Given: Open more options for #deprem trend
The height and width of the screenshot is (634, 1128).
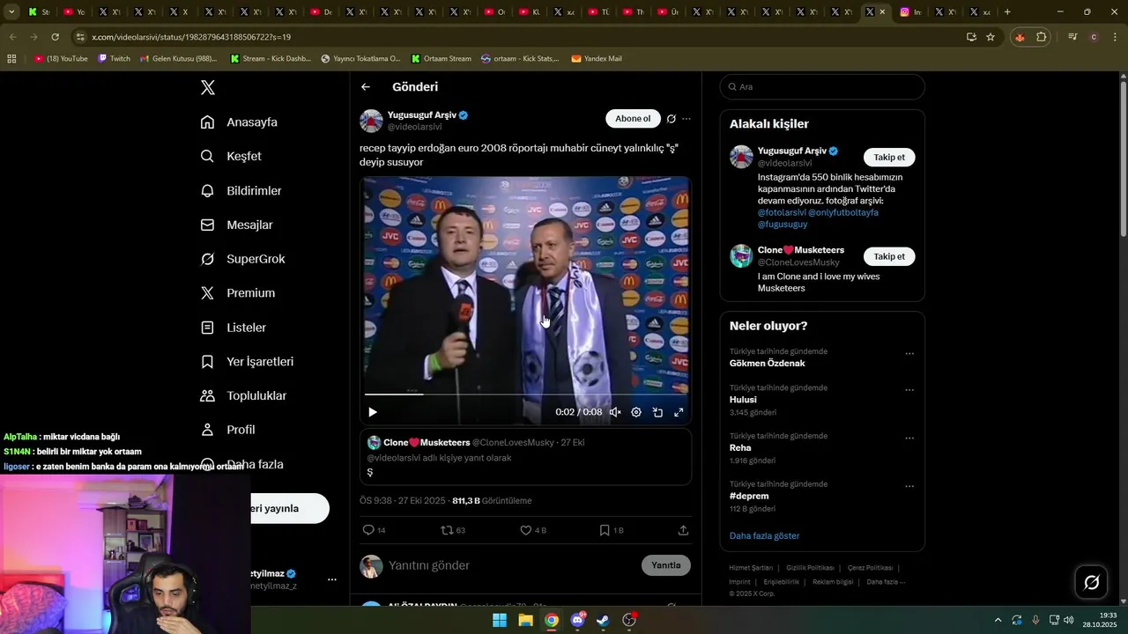Looking at the screenshot, I should (x=909, y=486).
